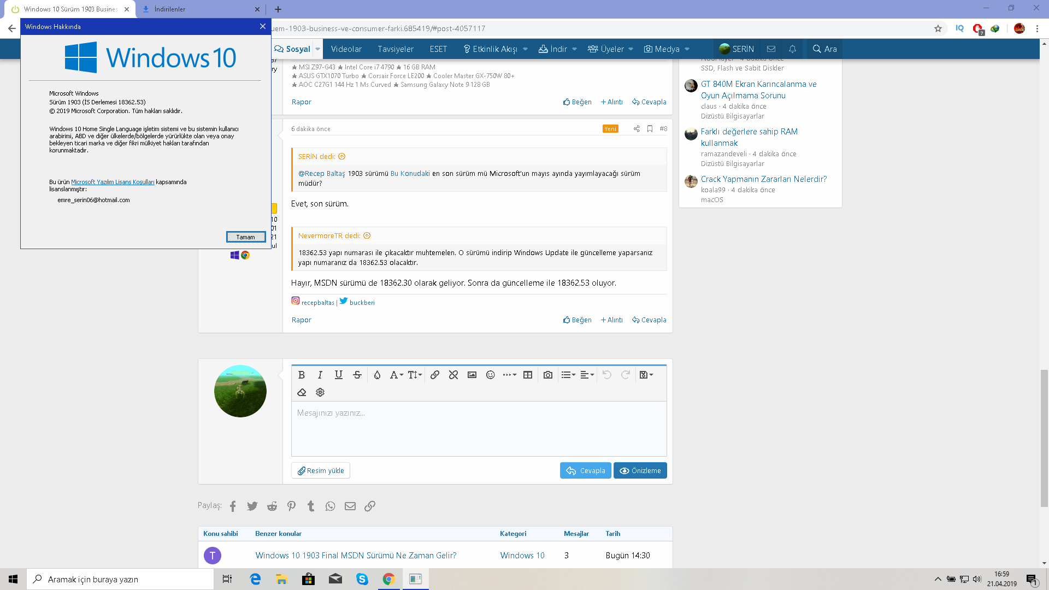Click the insert link icon
Screen dimensions: 1049x590
coord(435,375)
